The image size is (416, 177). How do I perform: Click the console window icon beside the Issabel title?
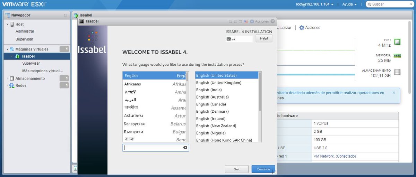point(82,21)
